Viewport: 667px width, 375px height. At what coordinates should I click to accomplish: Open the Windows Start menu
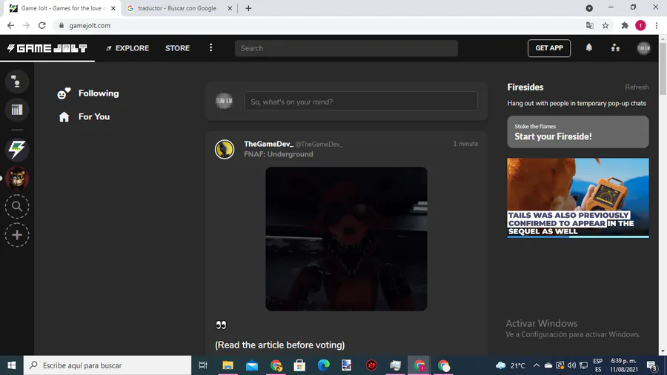pos(11,365)
